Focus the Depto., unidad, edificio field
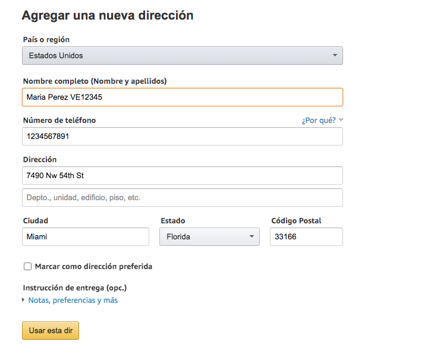434x351 pixels. pos(183,198)
